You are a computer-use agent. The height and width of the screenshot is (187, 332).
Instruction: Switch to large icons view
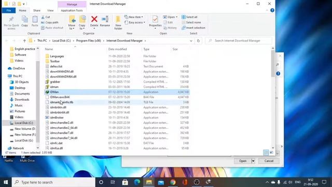tap(271, 152)
